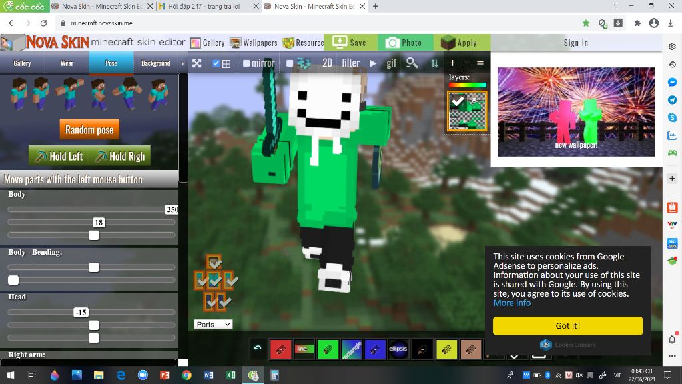
Task: Open Gallery in top navigation
Action: [x=208, y=43]
